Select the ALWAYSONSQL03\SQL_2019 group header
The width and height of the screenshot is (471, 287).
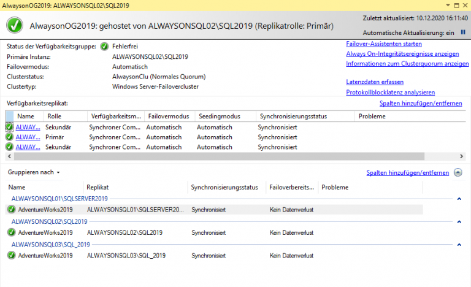click(51, 245)
